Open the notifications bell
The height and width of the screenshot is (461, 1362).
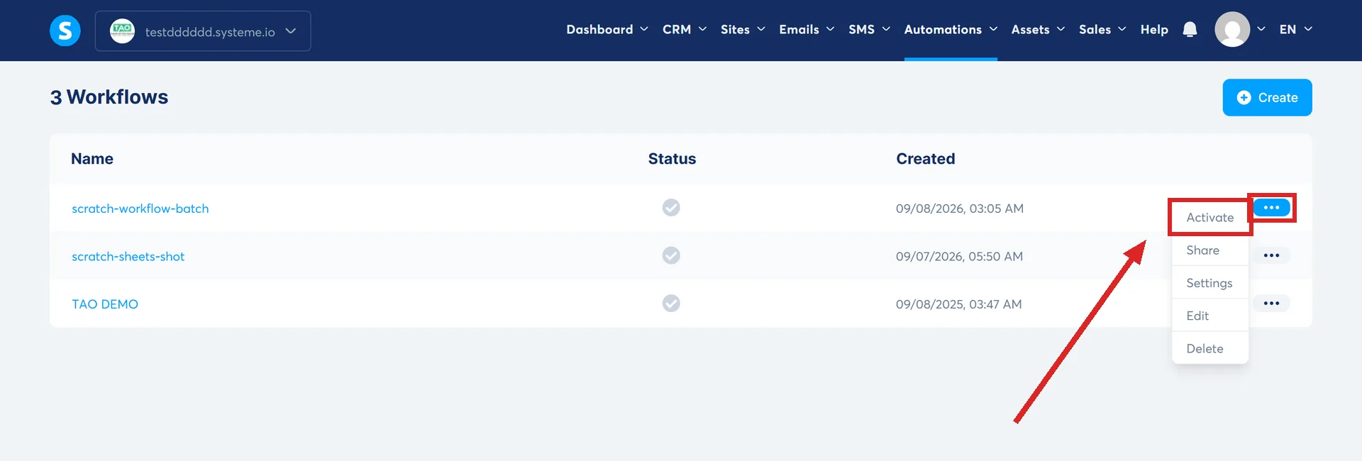point(1190,29)
